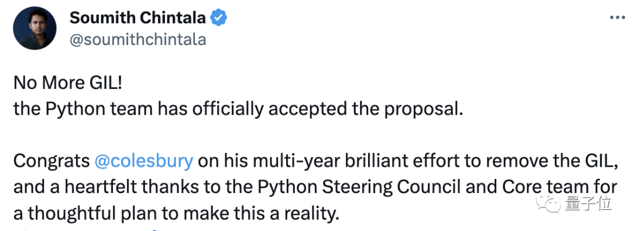Click the 量子位 watermark text

pos(588,204)
